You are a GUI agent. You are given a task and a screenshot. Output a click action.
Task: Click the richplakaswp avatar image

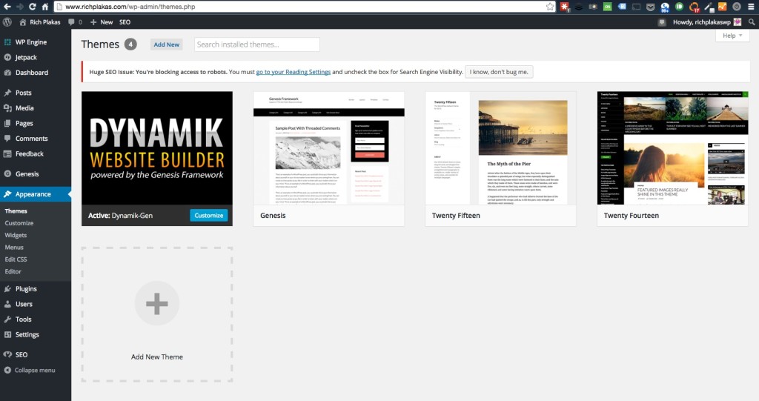[x=738, y=21]
